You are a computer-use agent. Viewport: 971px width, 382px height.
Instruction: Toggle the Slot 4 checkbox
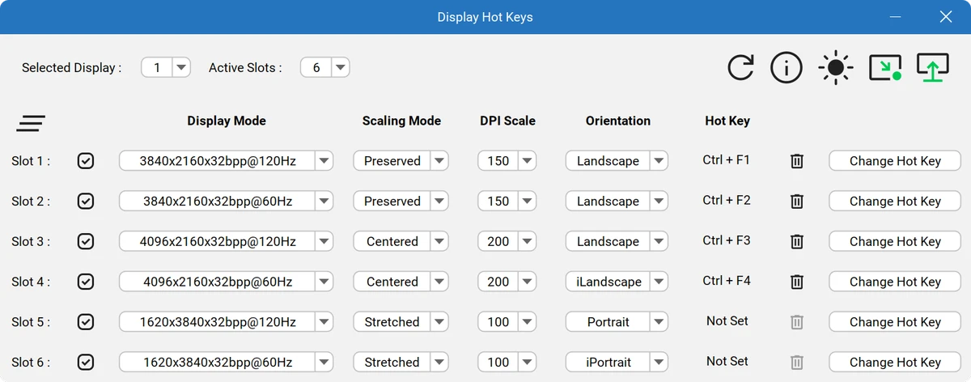pos(86,282)
